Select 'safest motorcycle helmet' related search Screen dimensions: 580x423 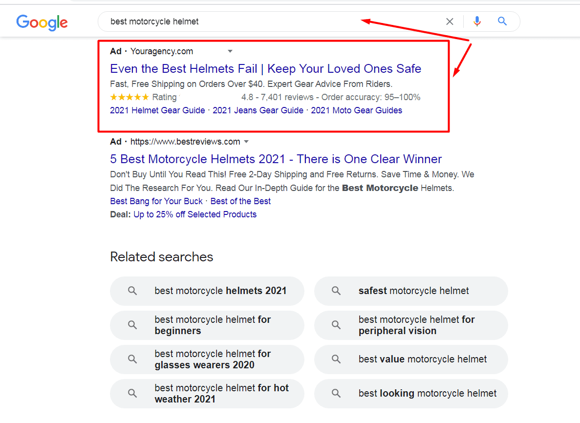[x=411, y=291]
